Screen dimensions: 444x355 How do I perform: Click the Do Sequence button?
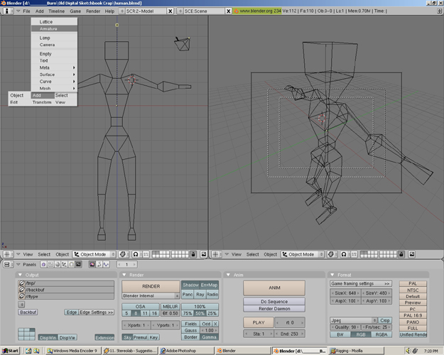(x=274, y=302)
